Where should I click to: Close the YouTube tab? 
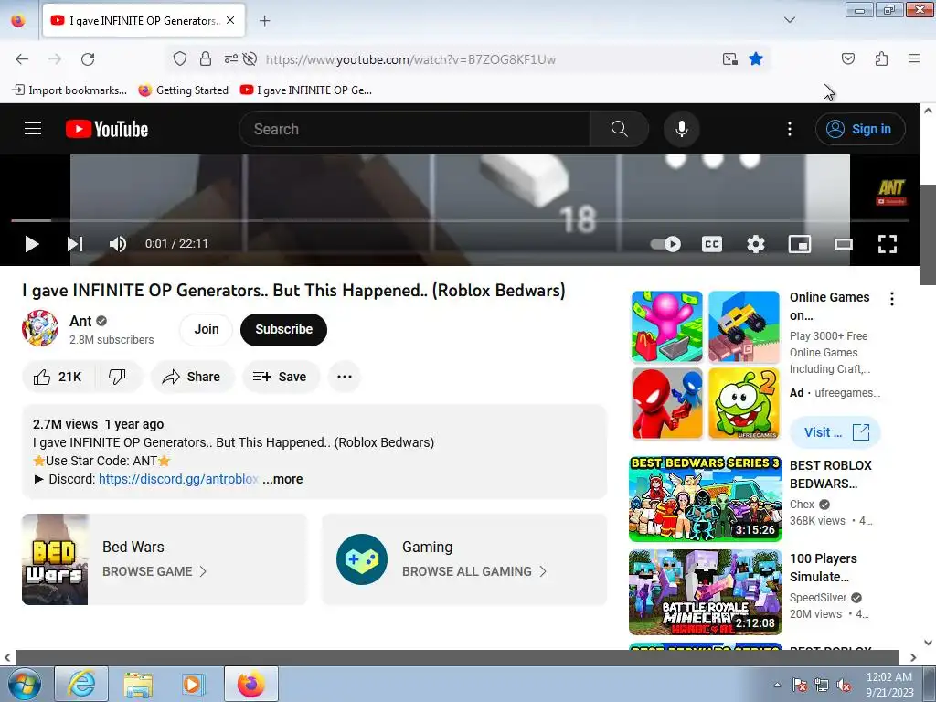pyautogui.click(x=230, y=20)
